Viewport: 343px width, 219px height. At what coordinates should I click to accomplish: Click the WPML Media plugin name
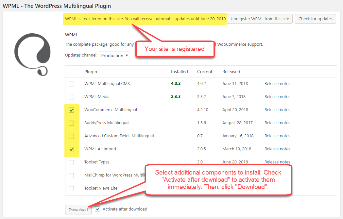click(97, 97)
